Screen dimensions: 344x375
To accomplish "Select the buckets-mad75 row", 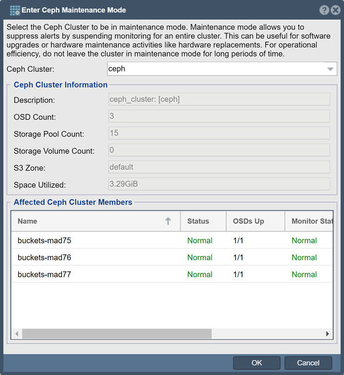I will (172, 240).
